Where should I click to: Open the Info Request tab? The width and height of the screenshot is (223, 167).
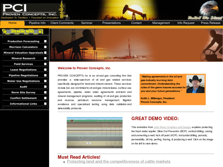pyautogui.click(x=186, y=23)
